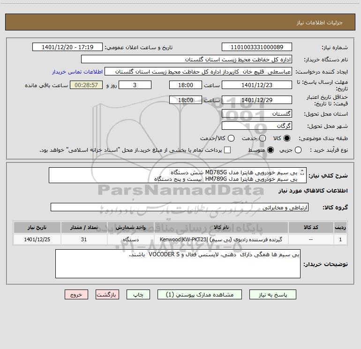Click the scrollbar of the description box

click(x=302, y=172)
